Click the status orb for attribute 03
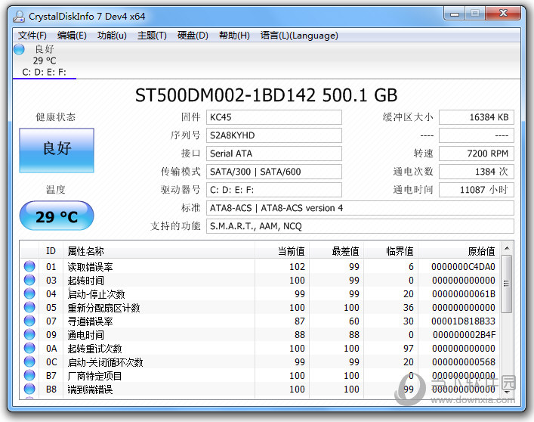Image resolution: width=534 pixels, height=422 pixels. pos(29,280)
